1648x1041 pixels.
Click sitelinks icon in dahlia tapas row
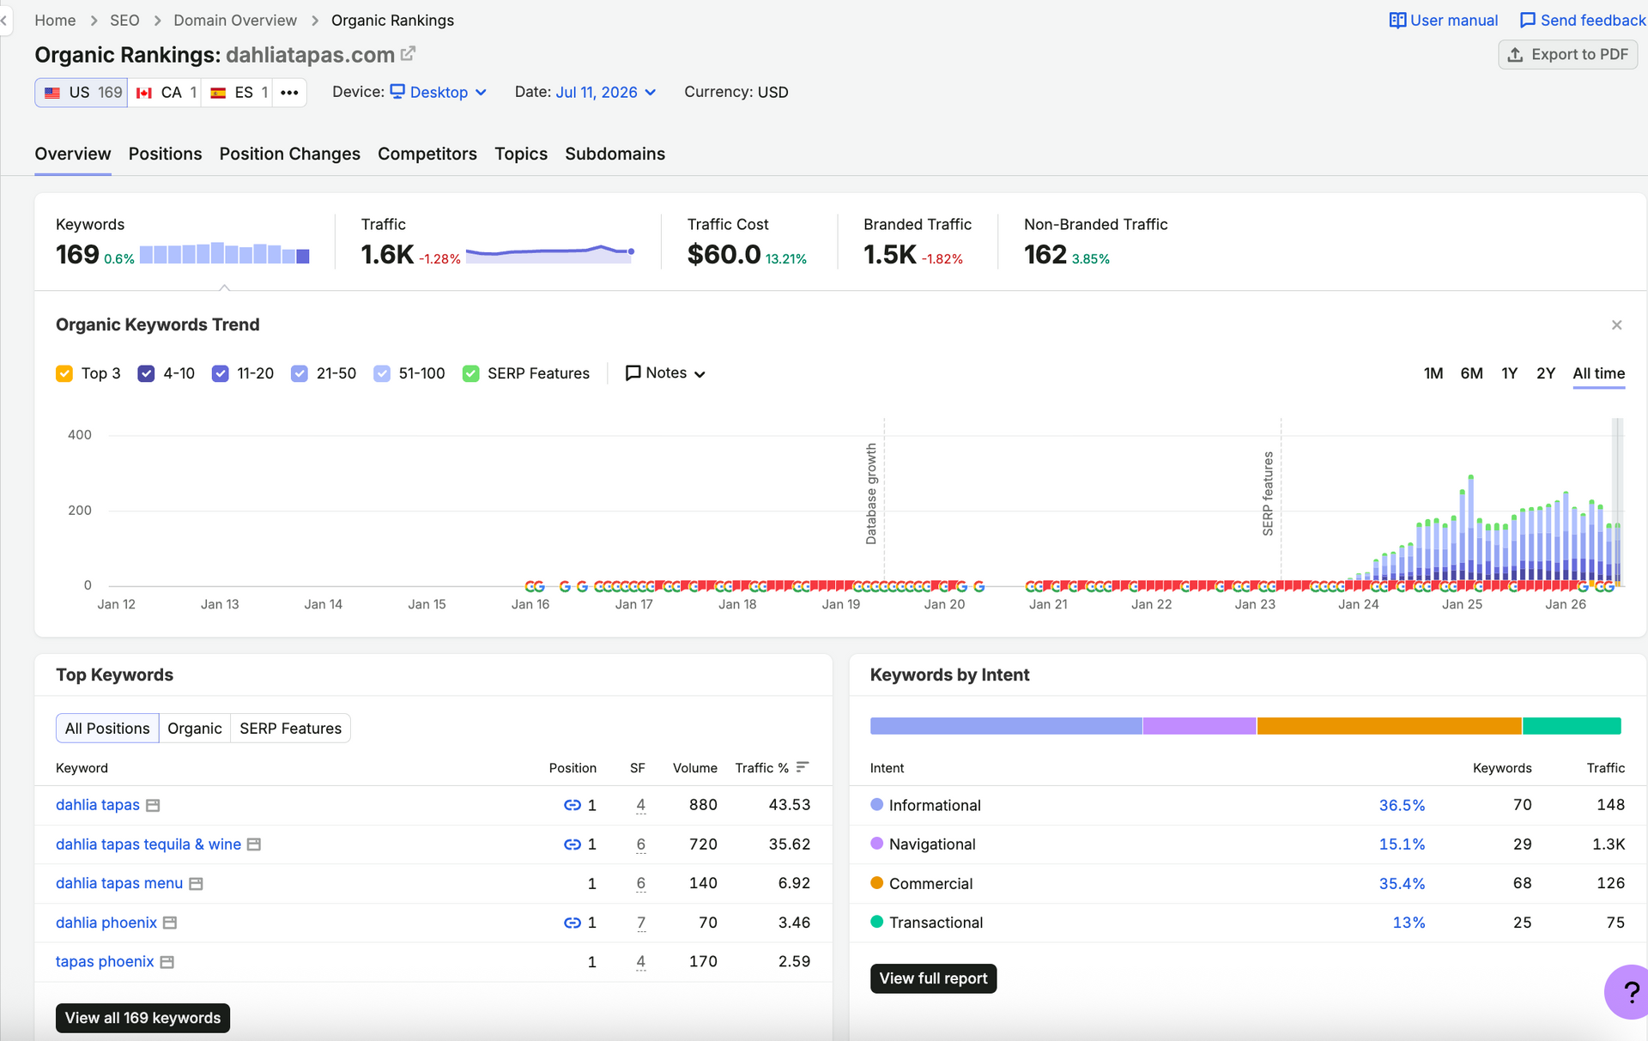coord(573,805)
